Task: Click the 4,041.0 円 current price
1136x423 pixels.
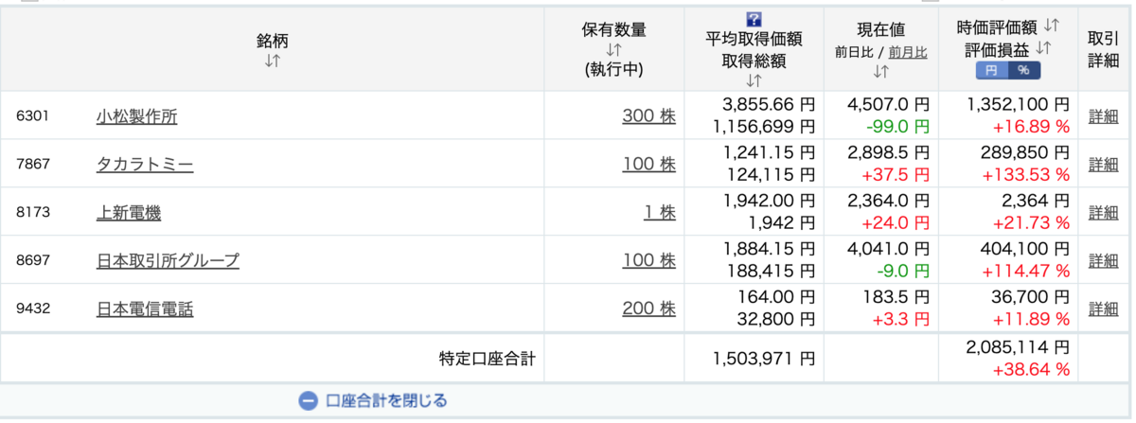Action: [x=888, y=249]
